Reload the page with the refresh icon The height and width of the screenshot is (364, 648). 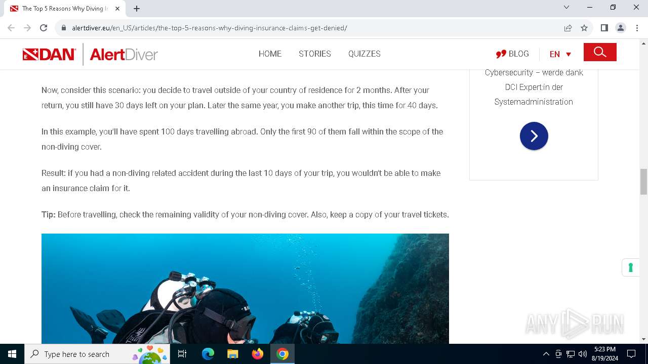click(44, 28)
